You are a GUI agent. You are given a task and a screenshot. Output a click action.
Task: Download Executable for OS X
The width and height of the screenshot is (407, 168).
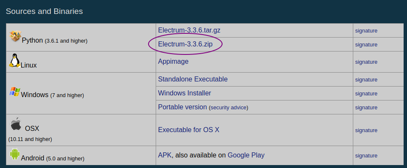point(188,130)
